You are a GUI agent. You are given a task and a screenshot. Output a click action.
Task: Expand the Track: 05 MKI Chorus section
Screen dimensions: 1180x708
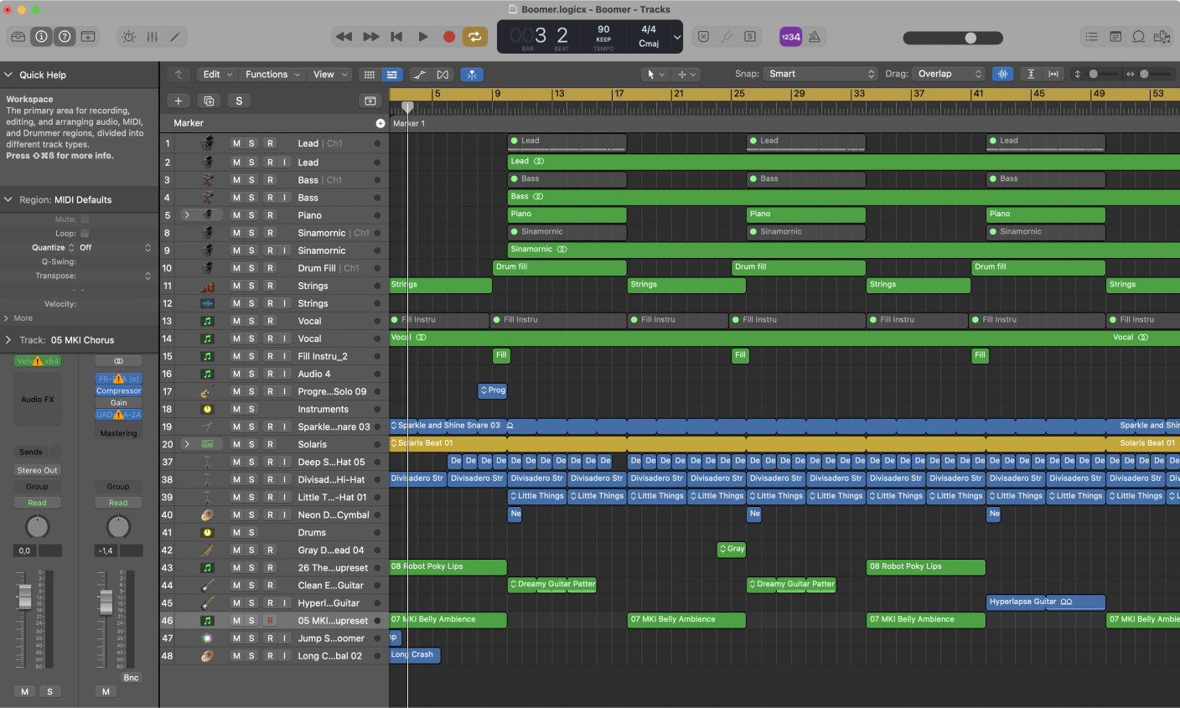point(8,340)
